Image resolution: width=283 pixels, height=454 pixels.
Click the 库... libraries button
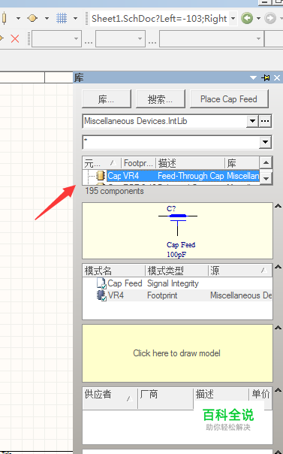(107, 99)
